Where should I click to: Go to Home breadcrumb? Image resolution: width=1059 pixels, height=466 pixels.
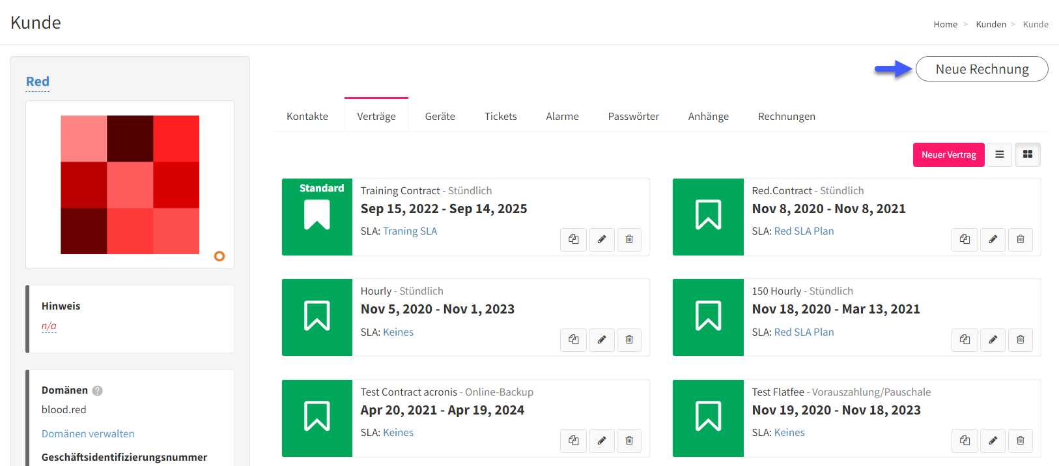(x=946, y=24)
